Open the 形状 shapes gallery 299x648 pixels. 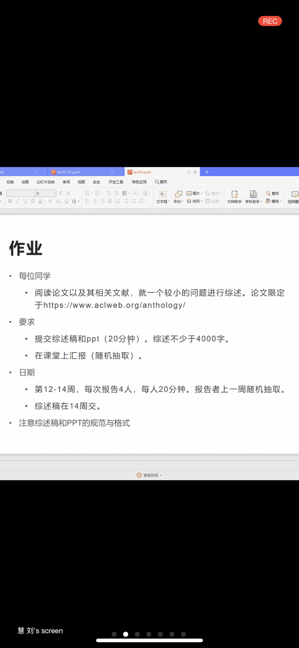[178, 197]
